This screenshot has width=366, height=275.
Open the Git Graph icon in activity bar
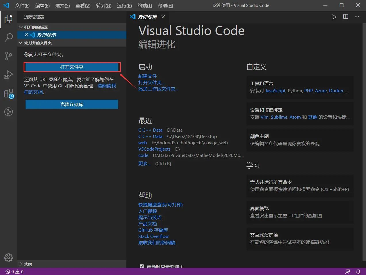(9, 111)
